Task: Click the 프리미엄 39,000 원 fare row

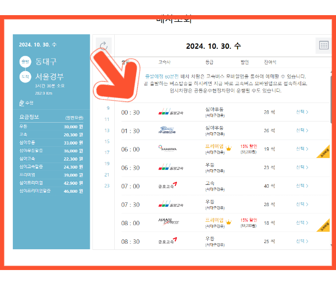Action: (51, 175)
